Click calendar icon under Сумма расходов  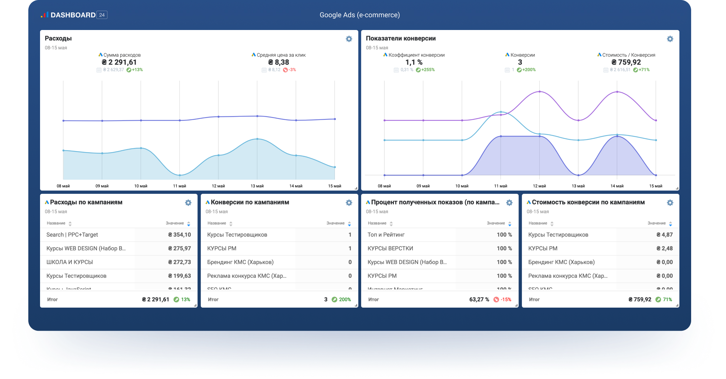point(99,70)
